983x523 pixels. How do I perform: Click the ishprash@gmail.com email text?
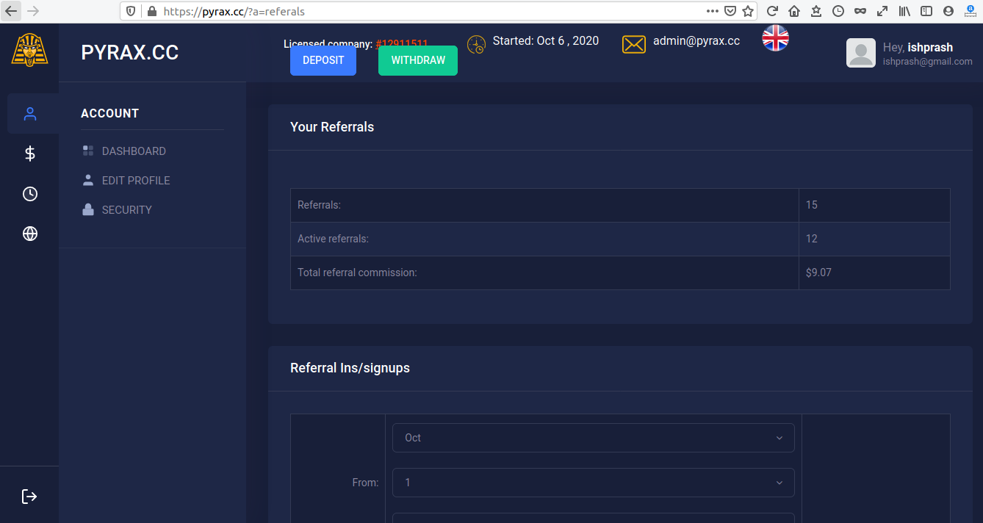(x=928, y=62)
